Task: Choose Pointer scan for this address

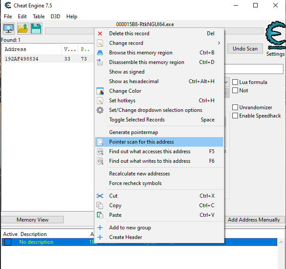Action: pos(159,142)
